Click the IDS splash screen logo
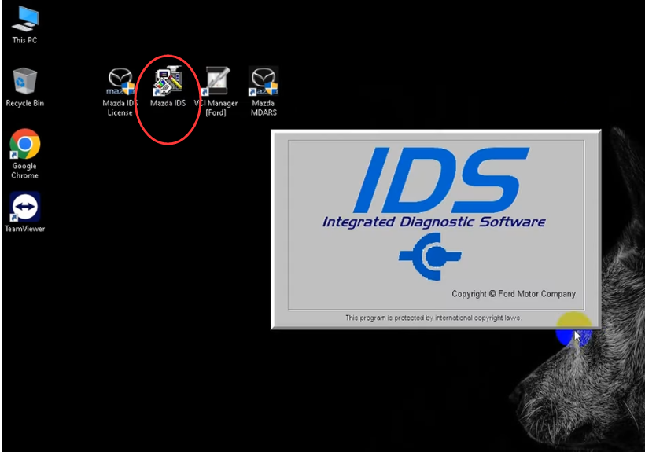The width and height of the screenshot is (645, 452). coord(441,180)
